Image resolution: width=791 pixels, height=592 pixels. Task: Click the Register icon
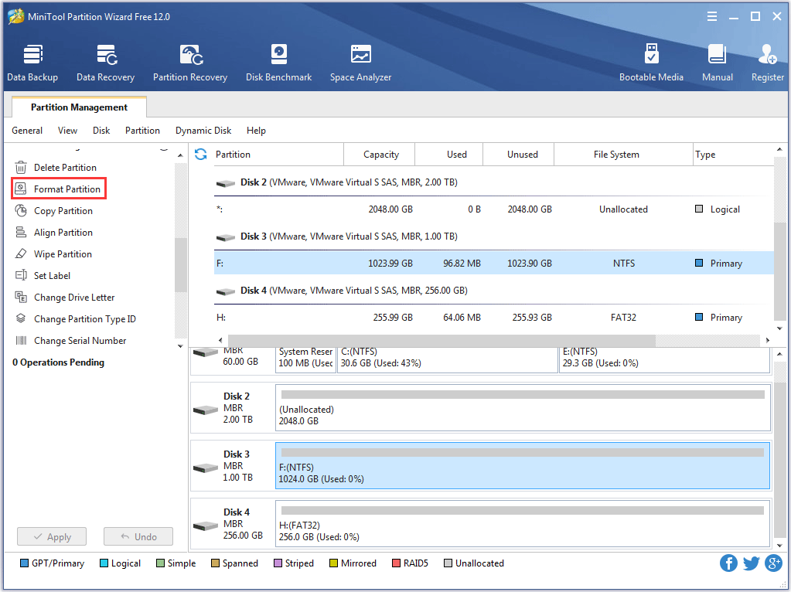point(767,54)
